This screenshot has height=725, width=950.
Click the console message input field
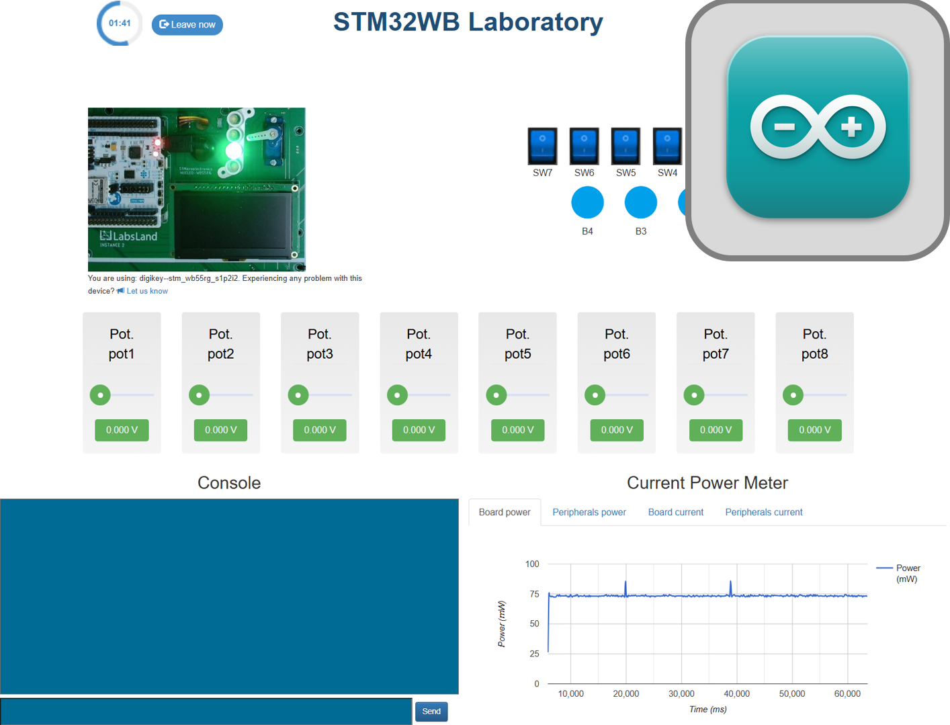point(206,711)
